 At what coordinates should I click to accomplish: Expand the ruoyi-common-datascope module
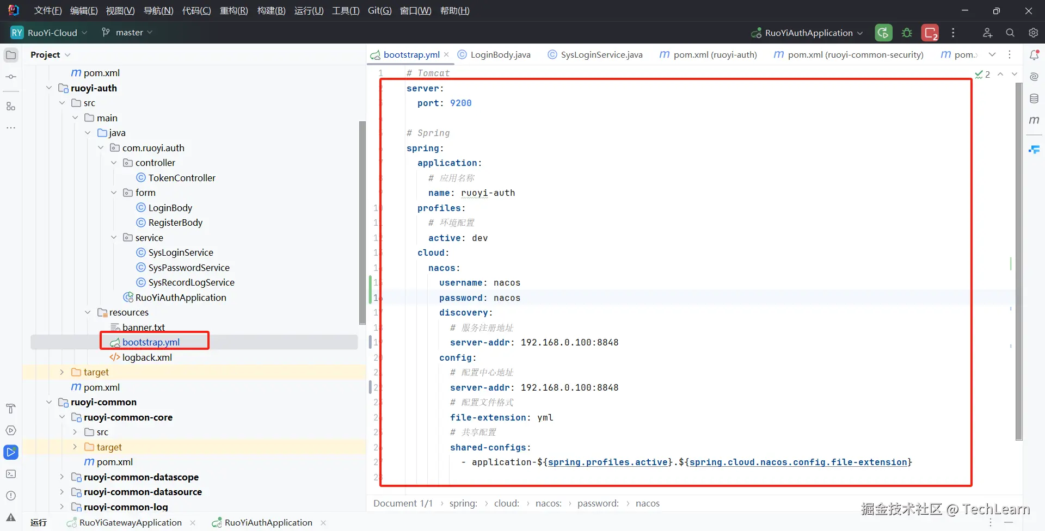[x=62, y=477]
